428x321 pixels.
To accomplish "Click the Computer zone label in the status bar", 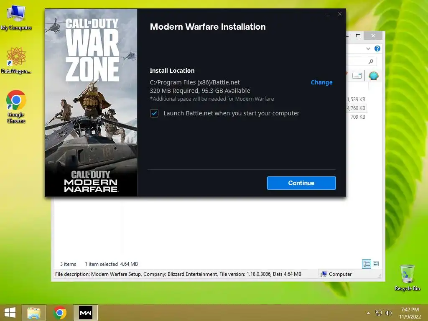I will (340, 274).
